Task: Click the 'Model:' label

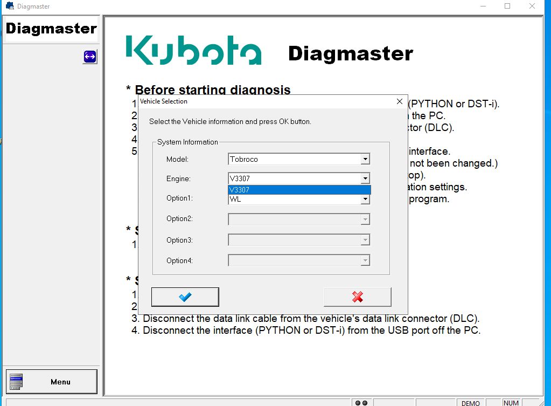Action: 177,159
